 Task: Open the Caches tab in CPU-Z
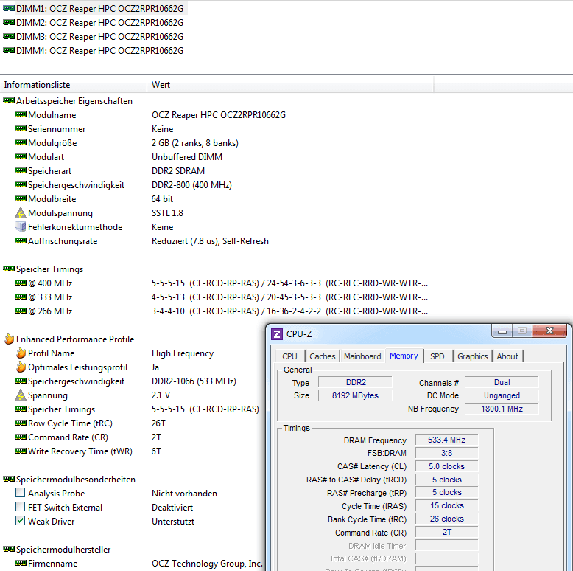(322, 356)
